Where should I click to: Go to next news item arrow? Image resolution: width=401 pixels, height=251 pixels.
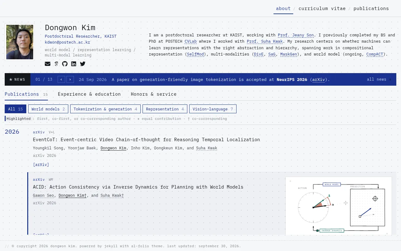pos(70,79)
